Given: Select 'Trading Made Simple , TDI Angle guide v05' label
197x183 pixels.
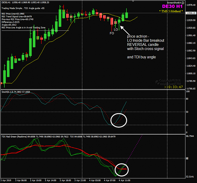Looking at the screenshot, I should (x=23, y=8).
